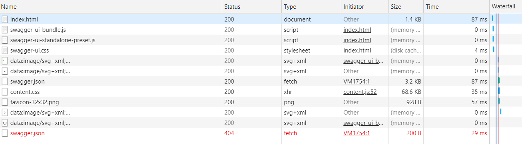Click the 4 ms time value

(480, 50)
